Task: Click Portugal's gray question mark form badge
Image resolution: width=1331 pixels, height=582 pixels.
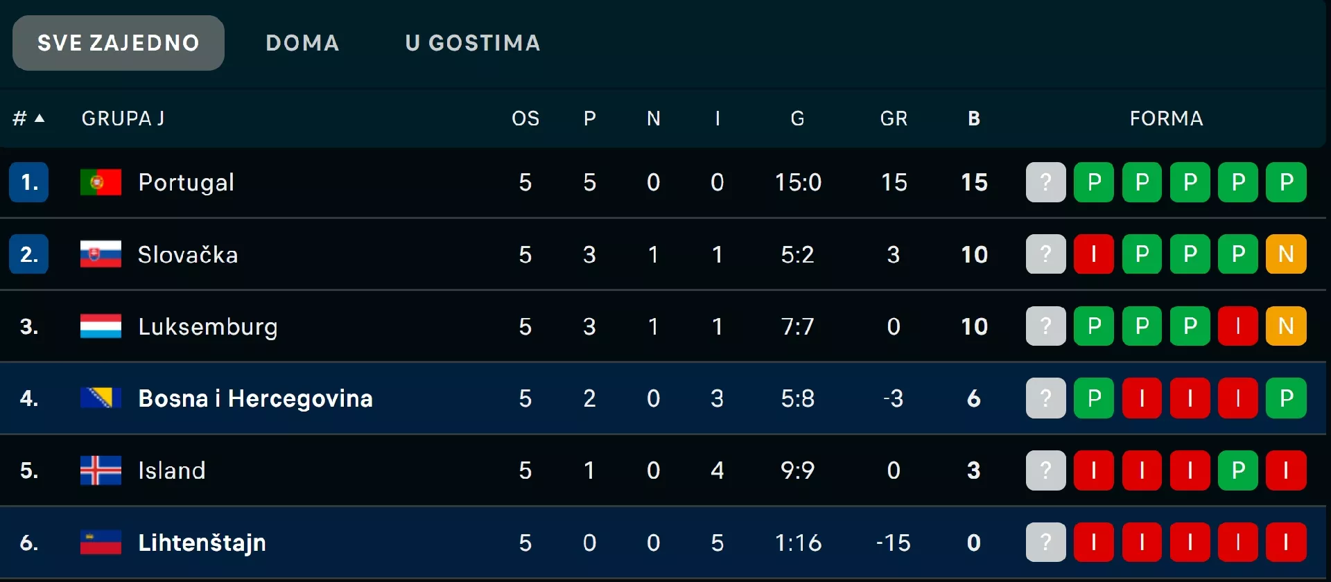Action: click(x=1045, y=182)
